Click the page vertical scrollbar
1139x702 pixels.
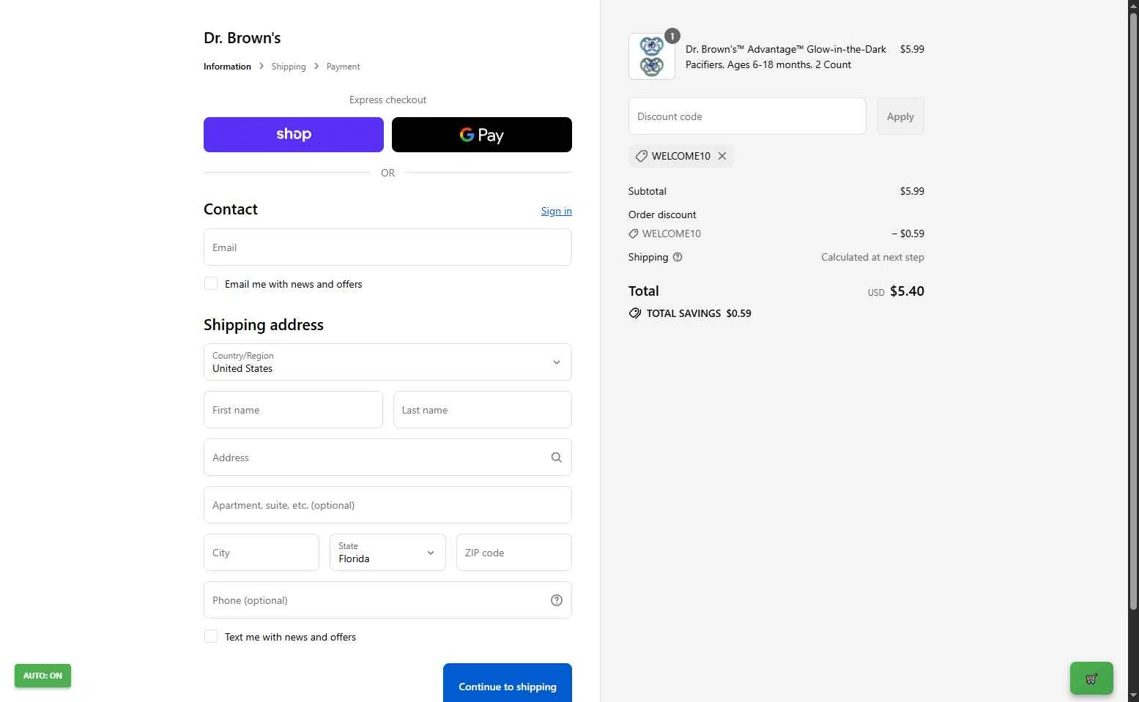[1133, 311]
